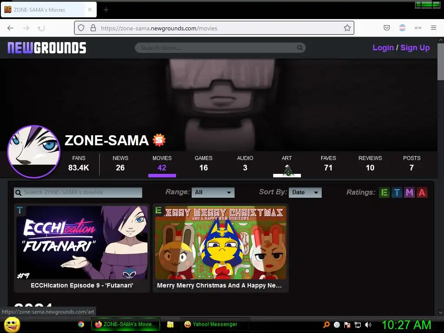The width and height of the screenshot is (444, 333).
Task: Click the browser forward arrow
Action: tap(26, 28)
